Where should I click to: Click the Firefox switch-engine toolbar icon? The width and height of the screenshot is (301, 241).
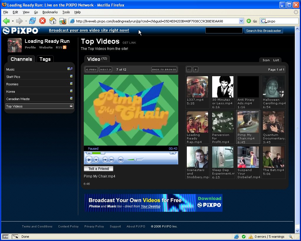(63, 21)
